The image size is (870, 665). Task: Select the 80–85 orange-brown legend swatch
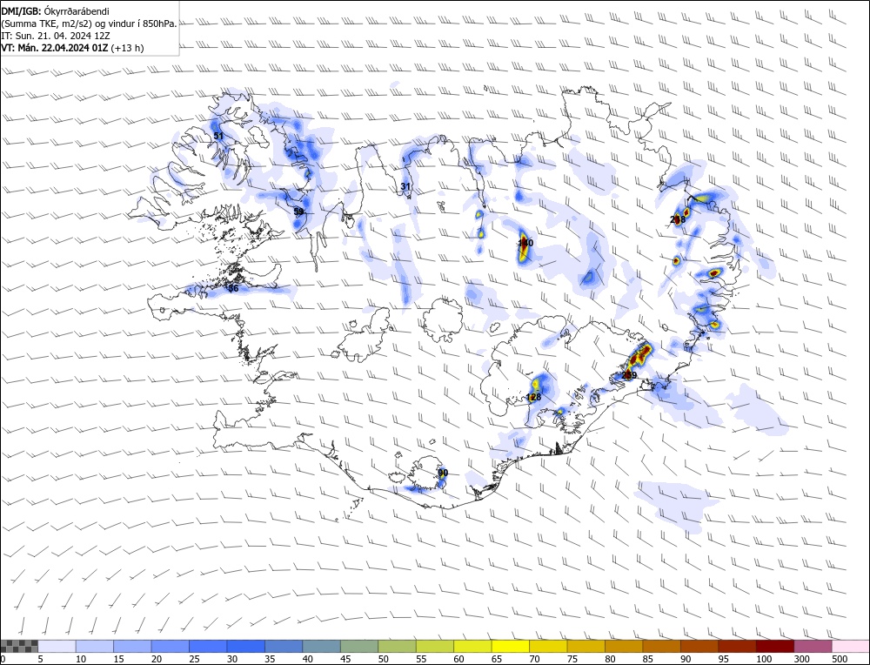624,646
